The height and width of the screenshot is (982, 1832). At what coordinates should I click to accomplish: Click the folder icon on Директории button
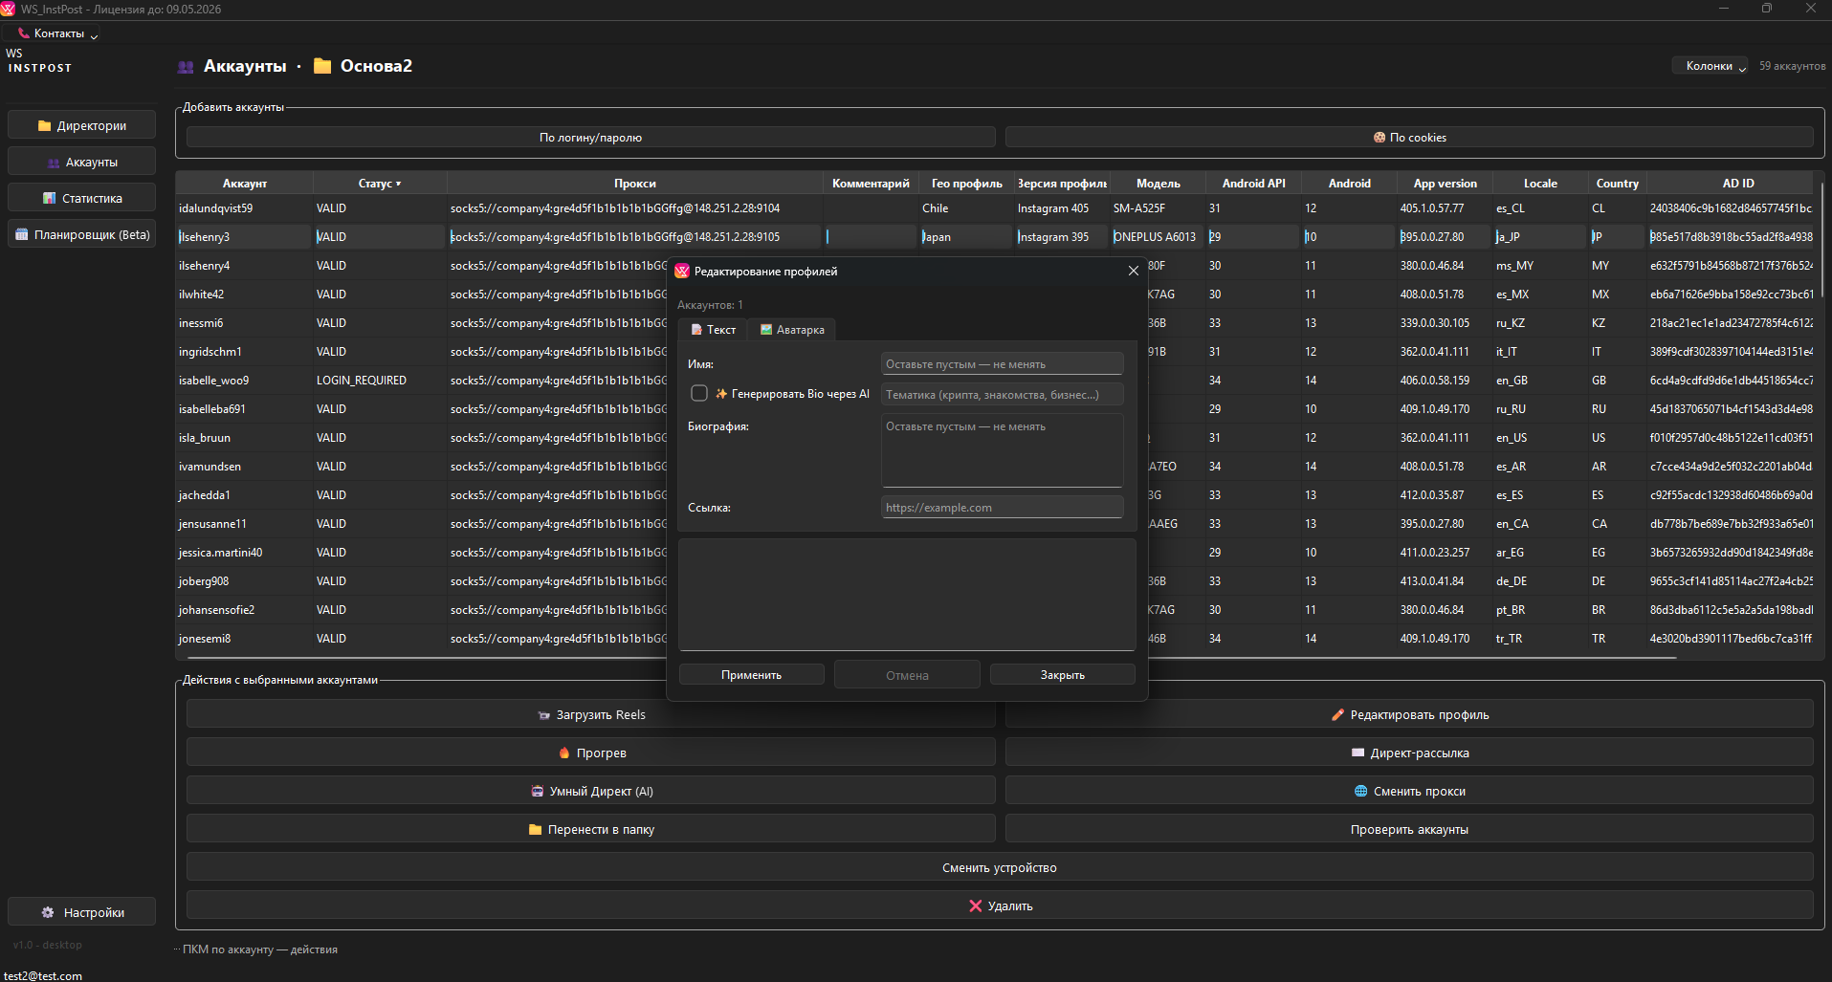(44, 125)
